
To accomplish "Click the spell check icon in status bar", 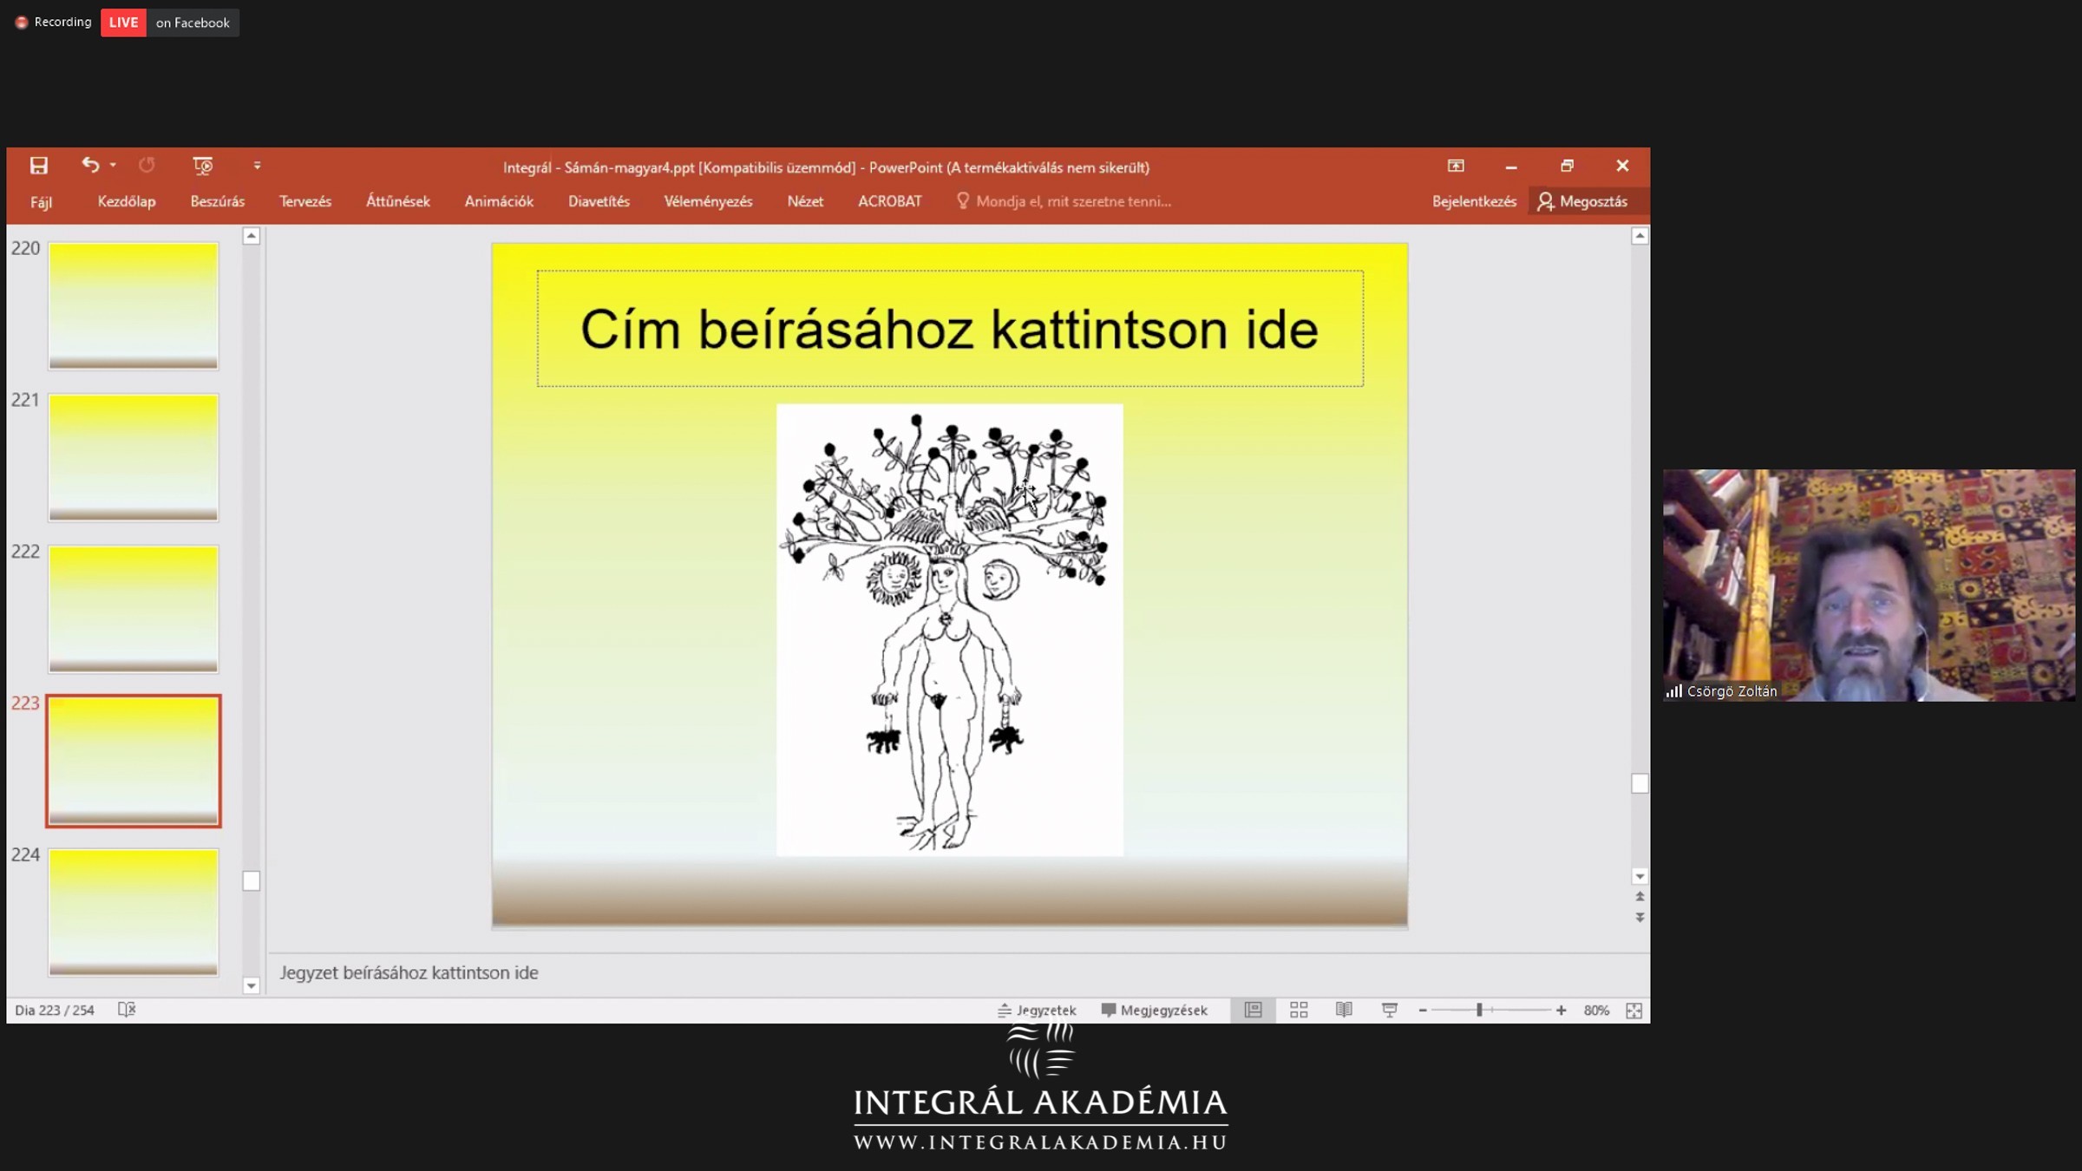I will point(127,1010).
